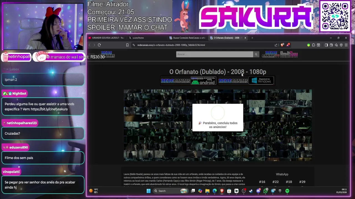The height and width of the screenshot is (199, 355).
Task: Click the Brave browser taskbar icon
Action: coord(222,191)
